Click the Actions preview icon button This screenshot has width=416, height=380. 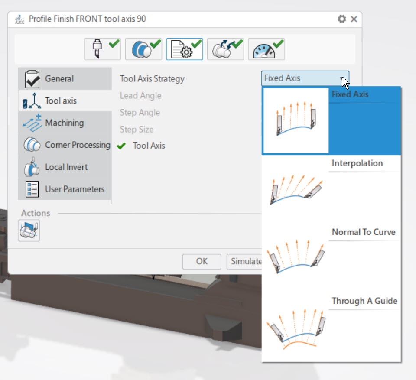click(x=29, y=231)
